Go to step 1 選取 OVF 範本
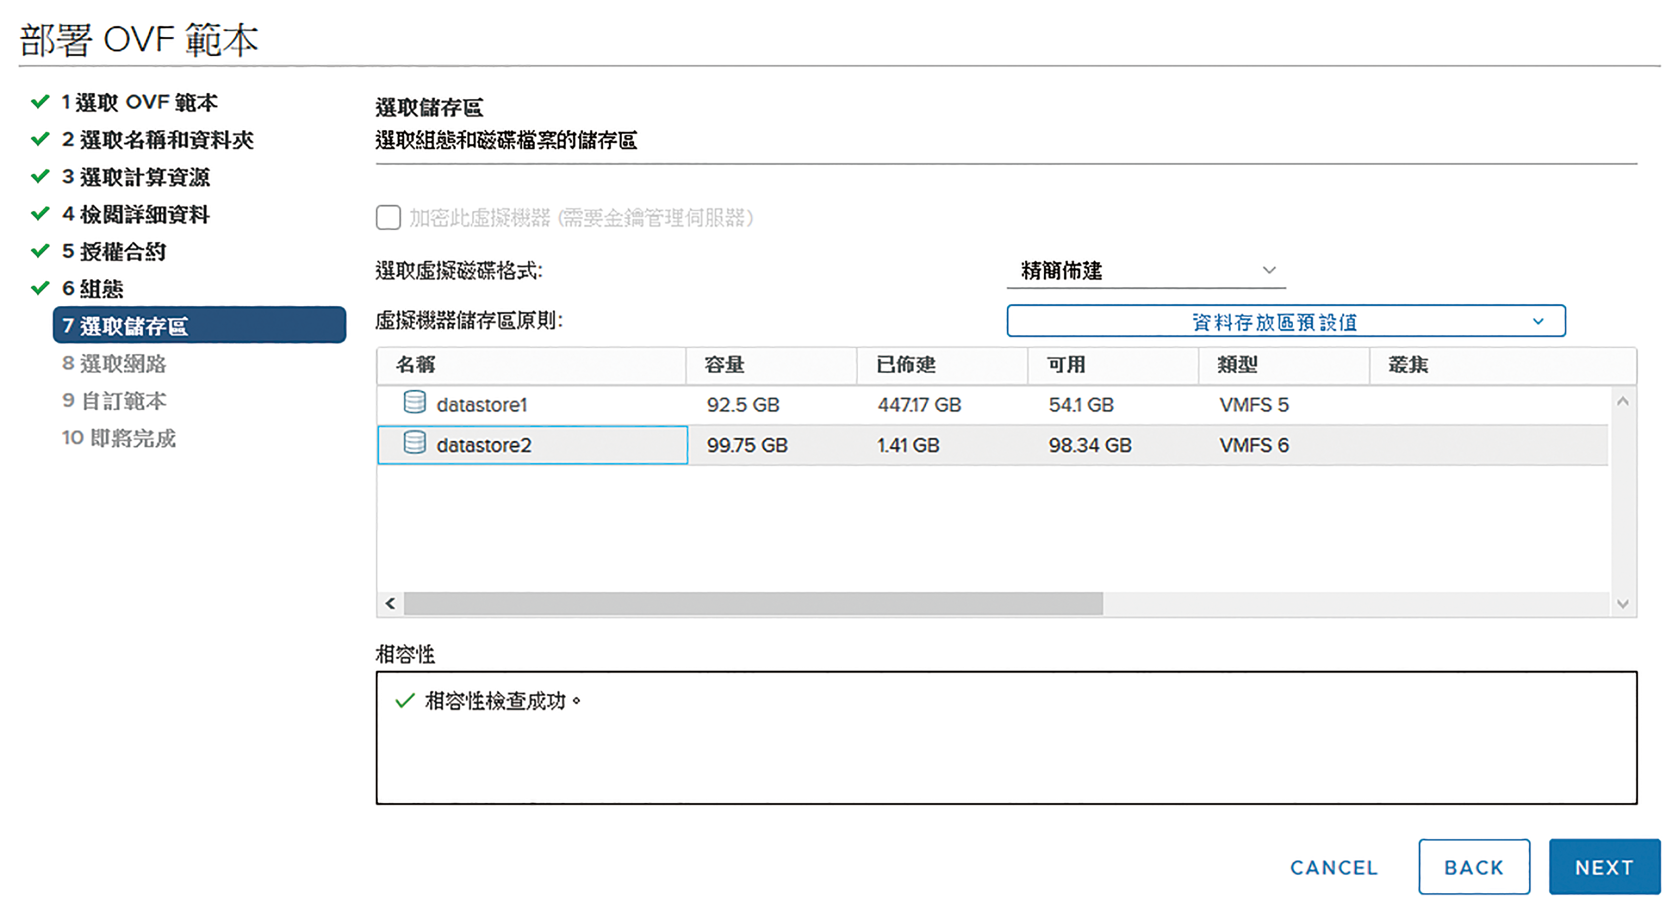The width and height of the screenshot is (1672, 912). point(140,102)
